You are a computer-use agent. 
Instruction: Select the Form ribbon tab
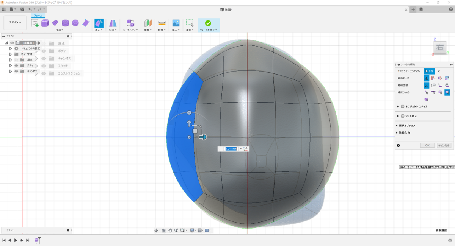click(38, 16)
